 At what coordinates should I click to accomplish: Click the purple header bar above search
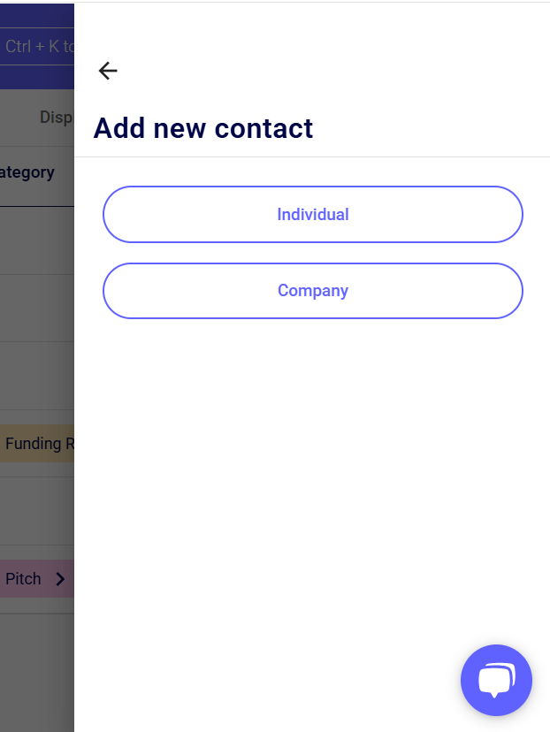pos(36,12)
